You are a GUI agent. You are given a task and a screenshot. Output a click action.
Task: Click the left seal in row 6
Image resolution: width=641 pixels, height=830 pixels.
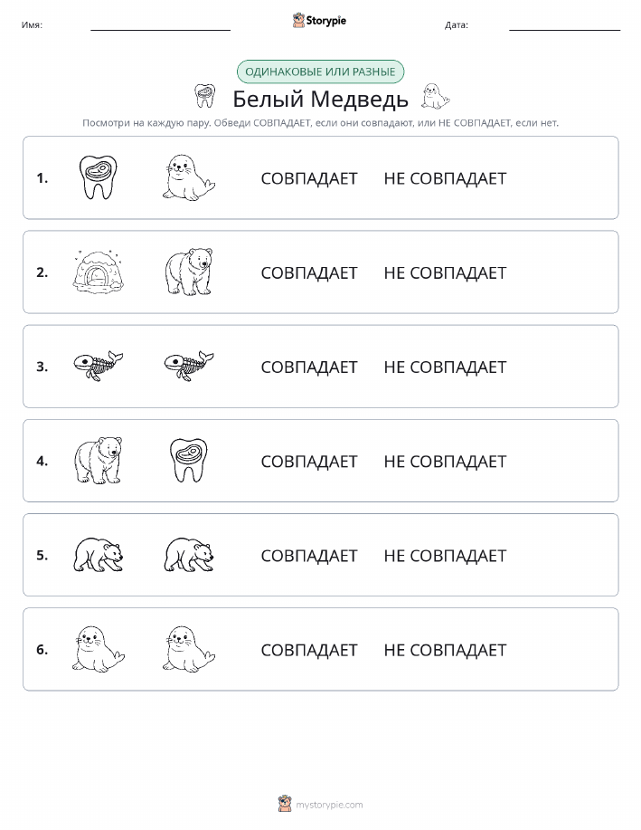tap(98, 649)
